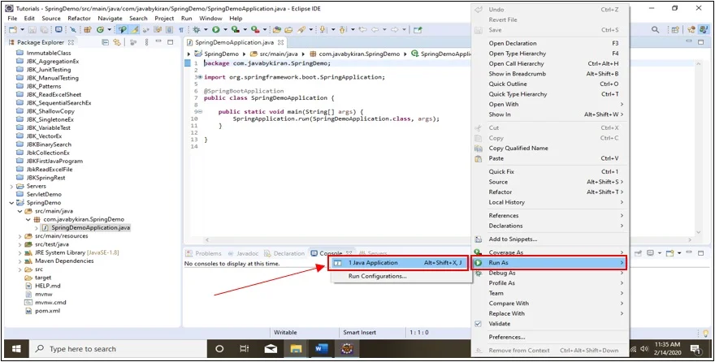
Task: Toggle Mark Occurrences toolbar button
Action: pos(134,29)
